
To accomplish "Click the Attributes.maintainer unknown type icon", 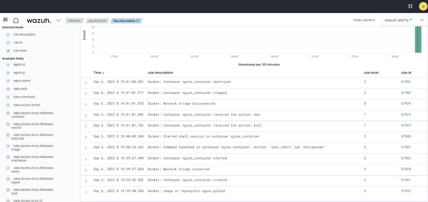I will coord(8,157).
